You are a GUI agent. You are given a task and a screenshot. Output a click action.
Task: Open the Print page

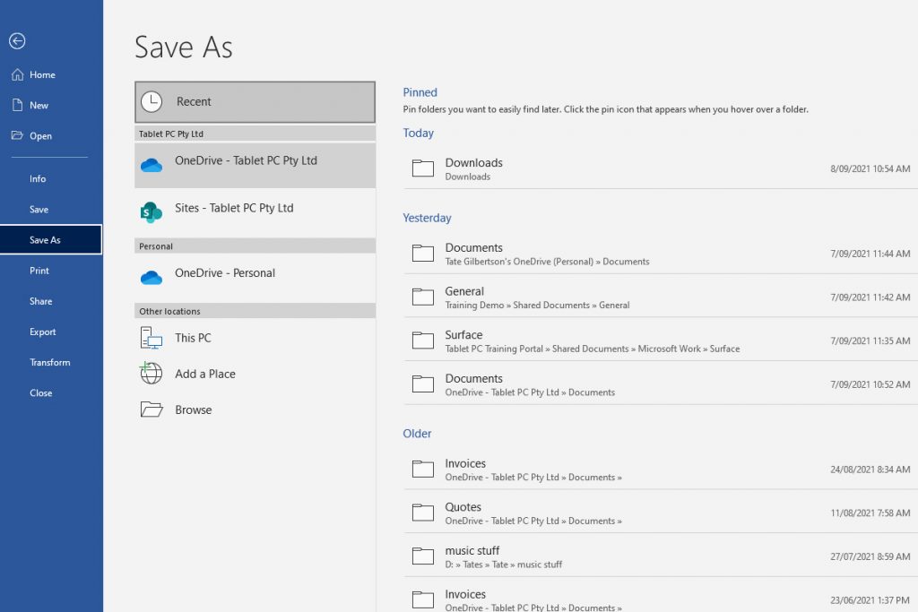[x=39, y=271]
